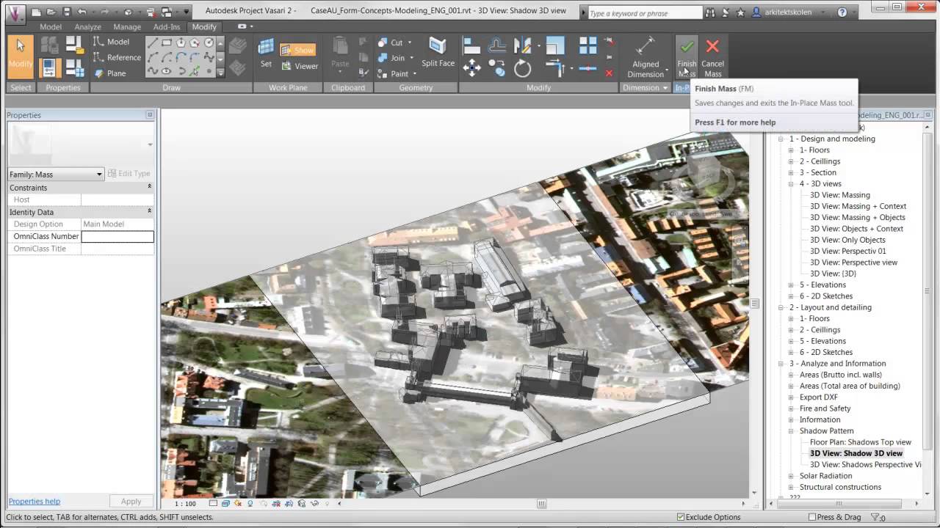Cancel the in-place mass edit
This screenshot has height=528, width=940.
tap(712, 55)
